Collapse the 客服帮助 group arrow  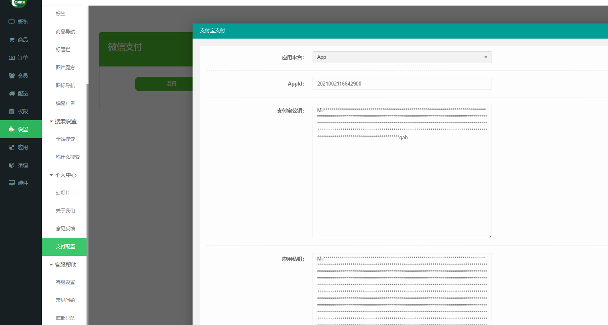click(51, 265)
